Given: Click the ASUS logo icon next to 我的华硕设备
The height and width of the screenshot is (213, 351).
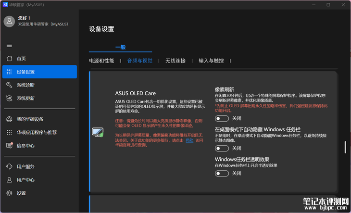Looking at the screenshot, I should click(9, 119).
